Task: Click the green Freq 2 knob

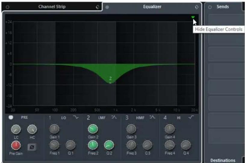Action: click(93, 145)
